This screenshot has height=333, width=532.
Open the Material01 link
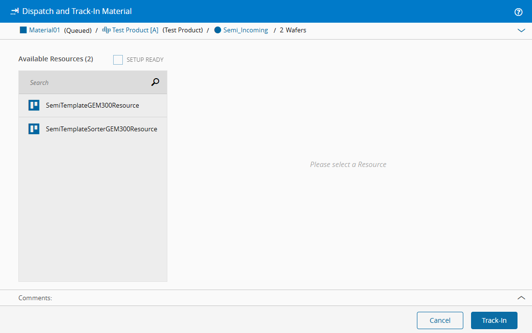44,30
